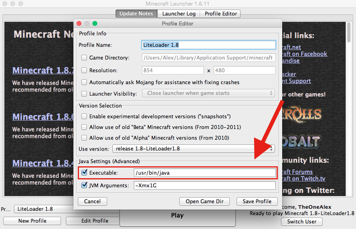Open the Bug tracker link in sidebar

tap(289, 74)
